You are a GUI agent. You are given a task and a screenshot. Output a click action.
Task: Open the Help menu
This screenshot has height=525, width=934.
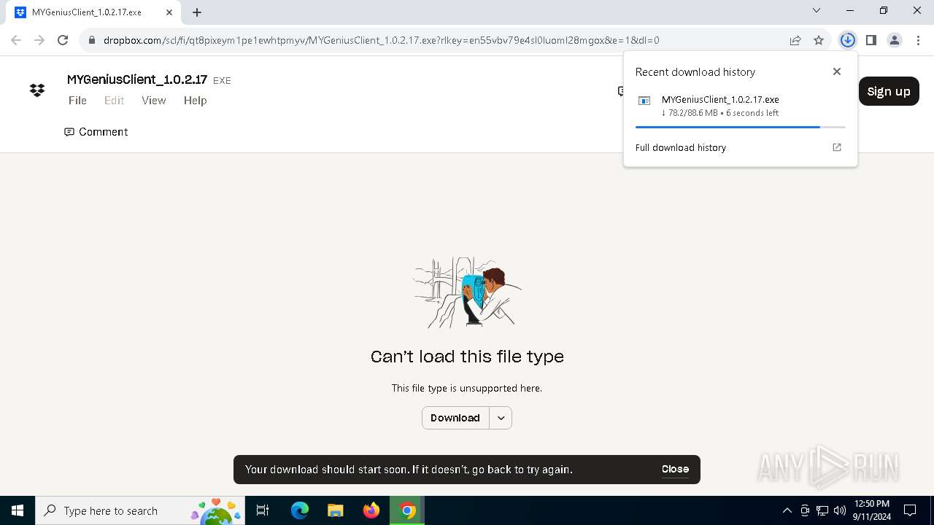click(195, 101)
